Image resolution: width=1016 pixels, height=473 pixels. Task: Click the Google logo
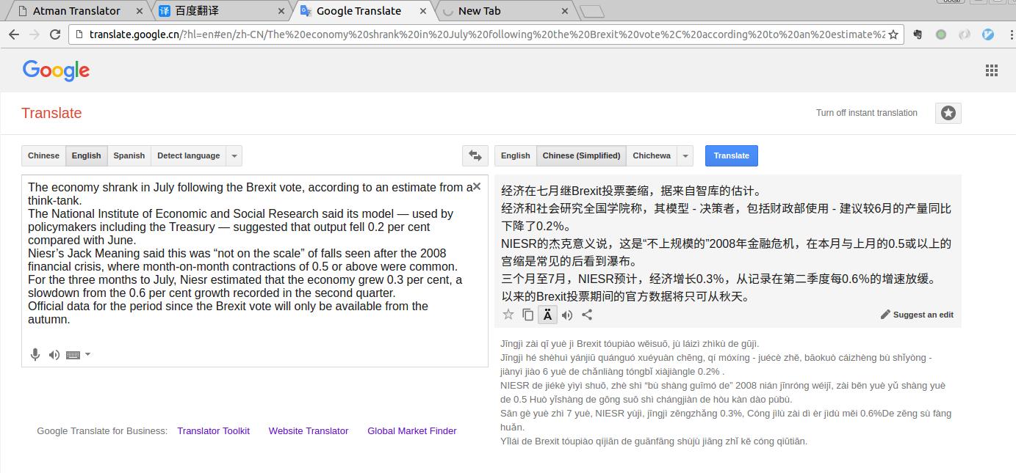click(x=56, y=71)
